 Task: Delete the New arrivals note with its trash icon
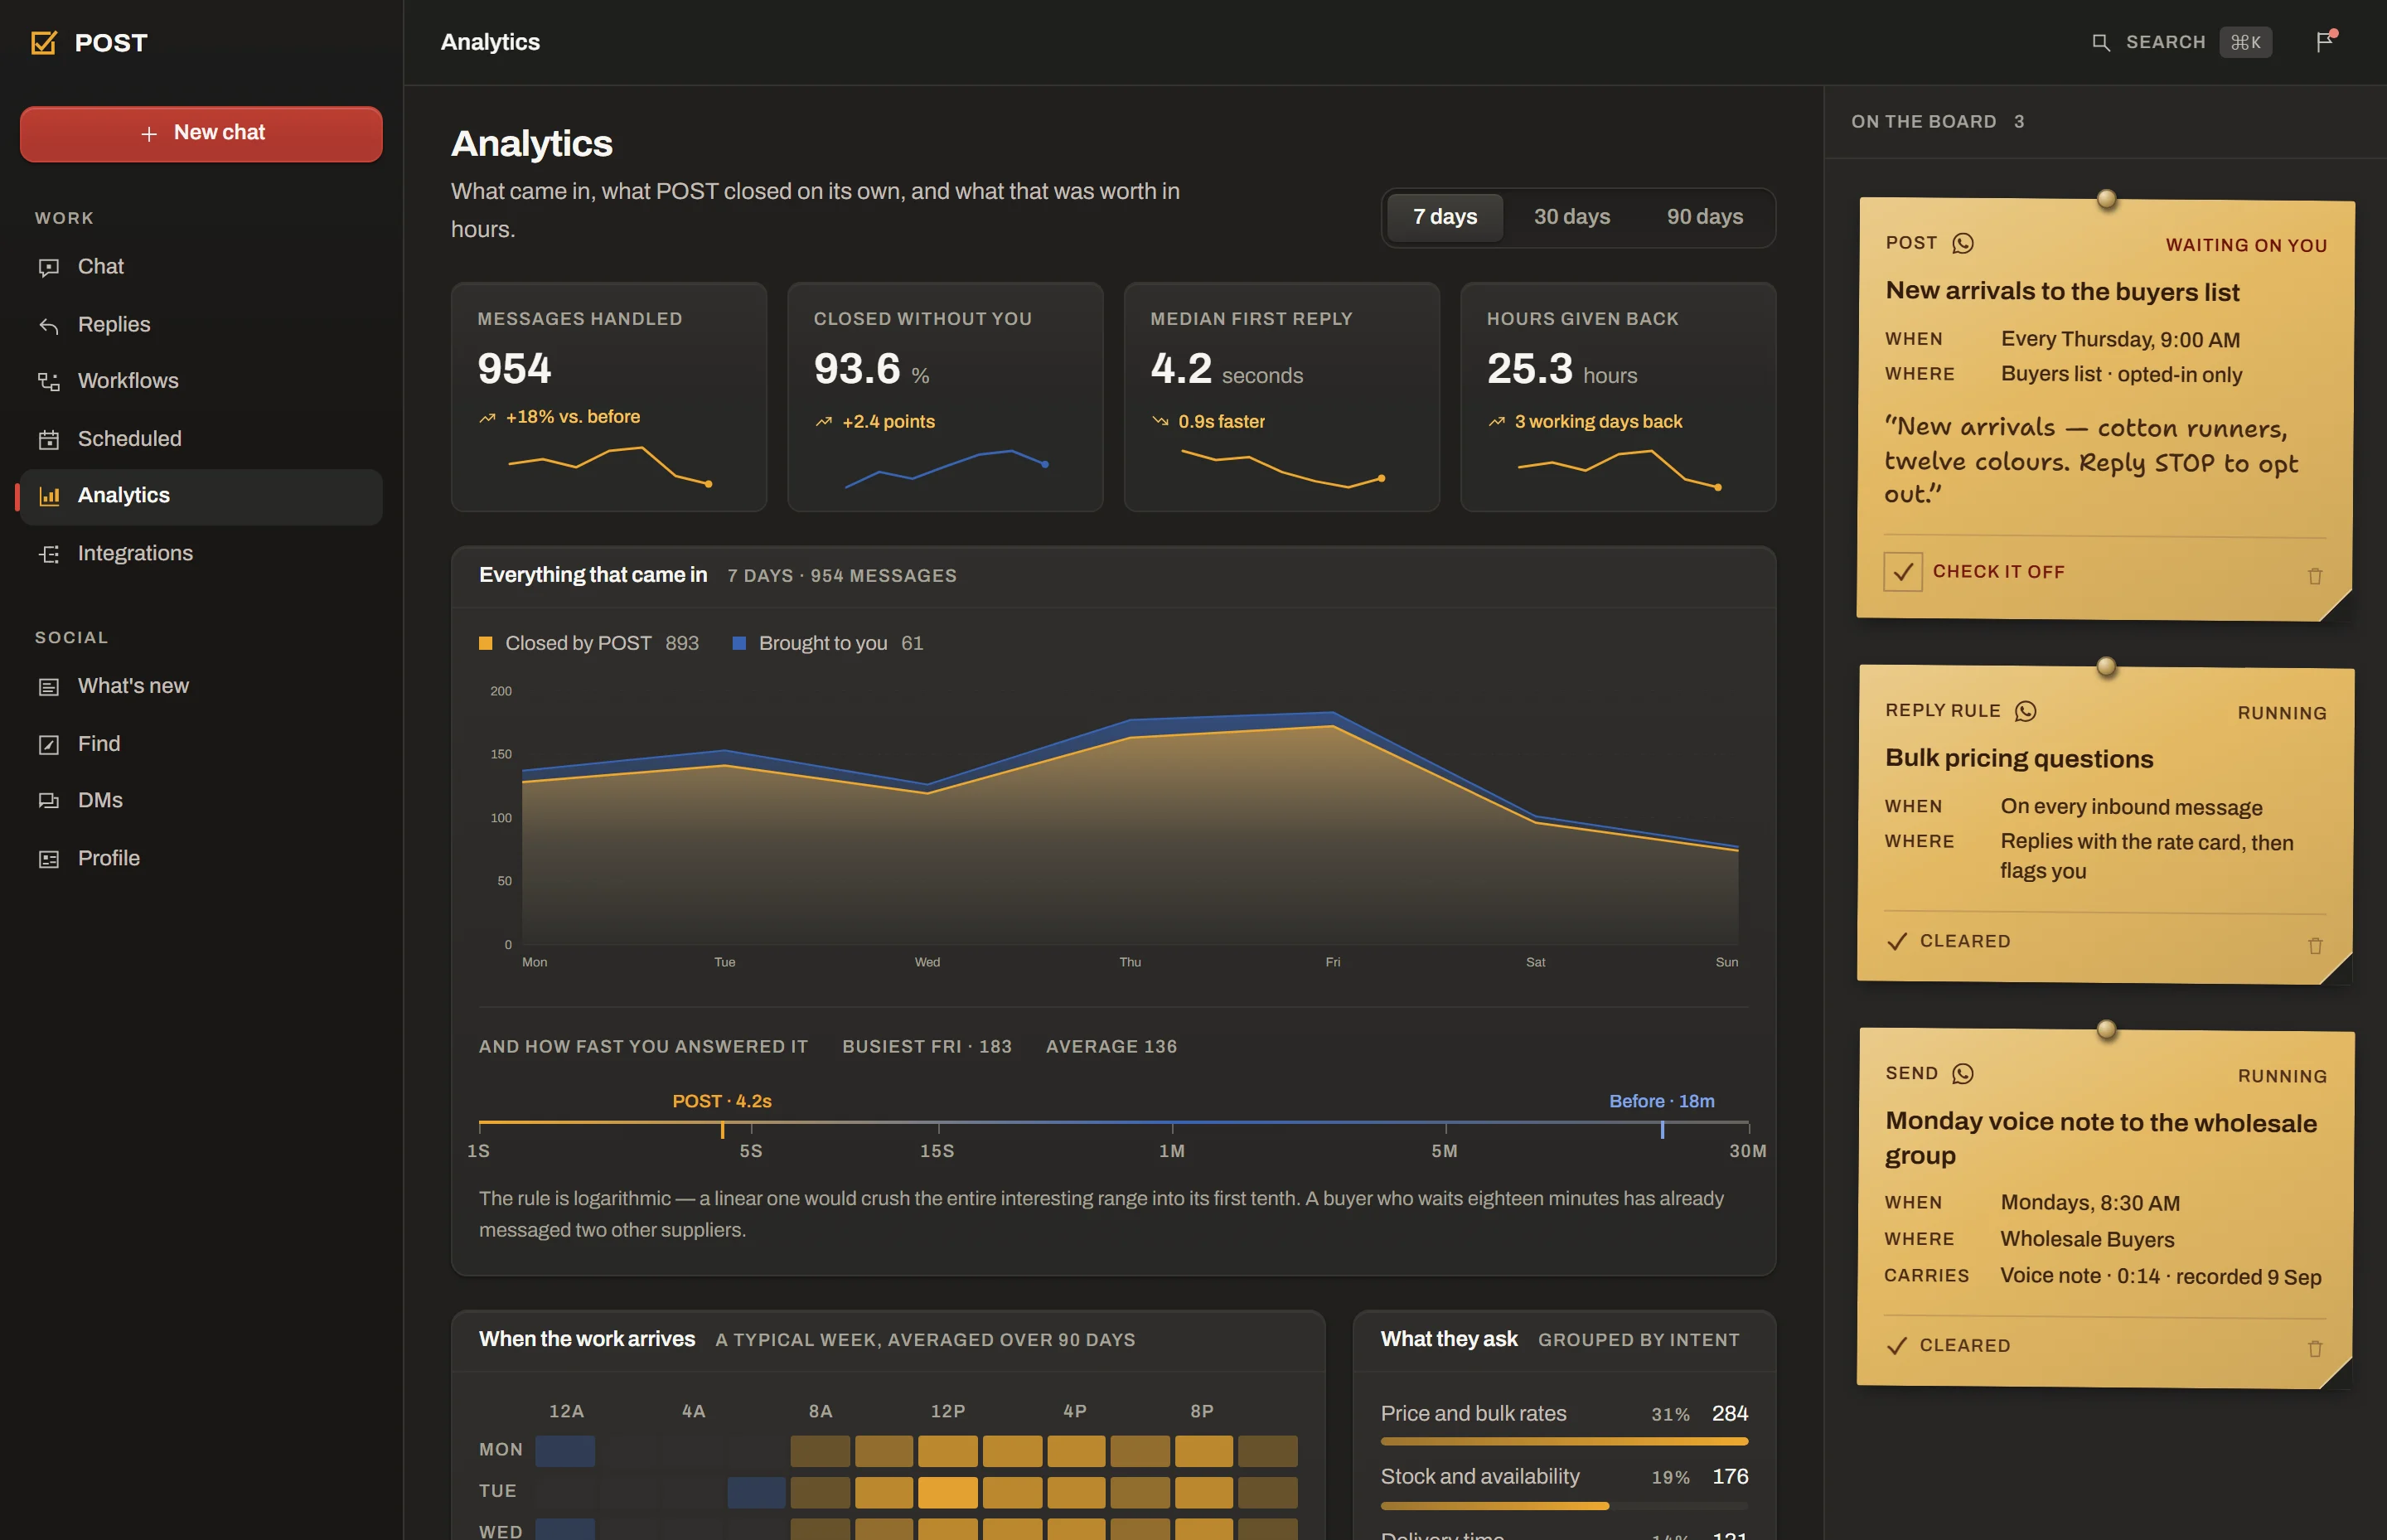pos(2315,576)
